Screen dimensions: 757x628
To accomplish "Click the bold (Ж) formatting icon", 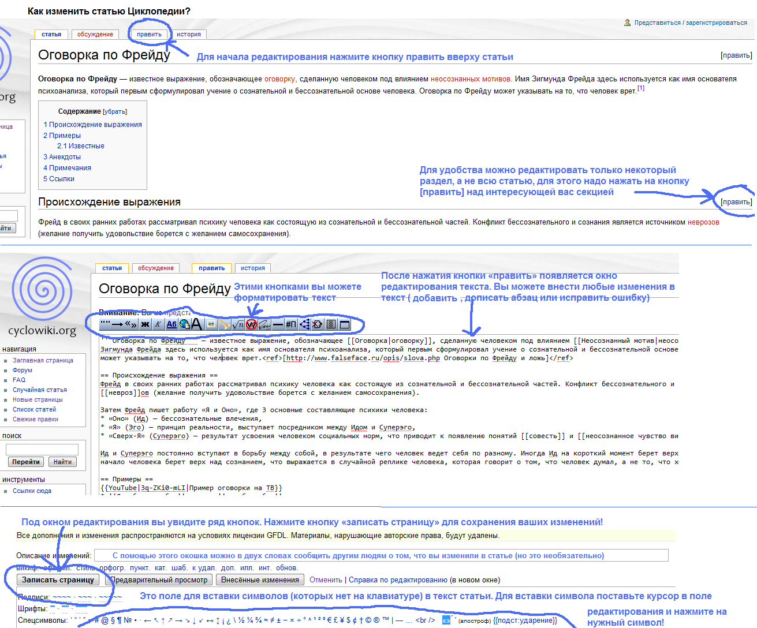I will point(145,324).
